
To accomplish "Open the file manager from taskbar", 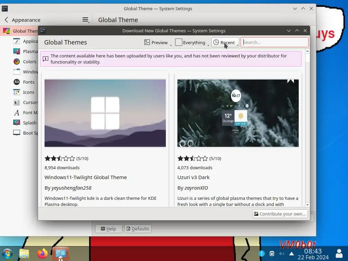I will point(24,254).
